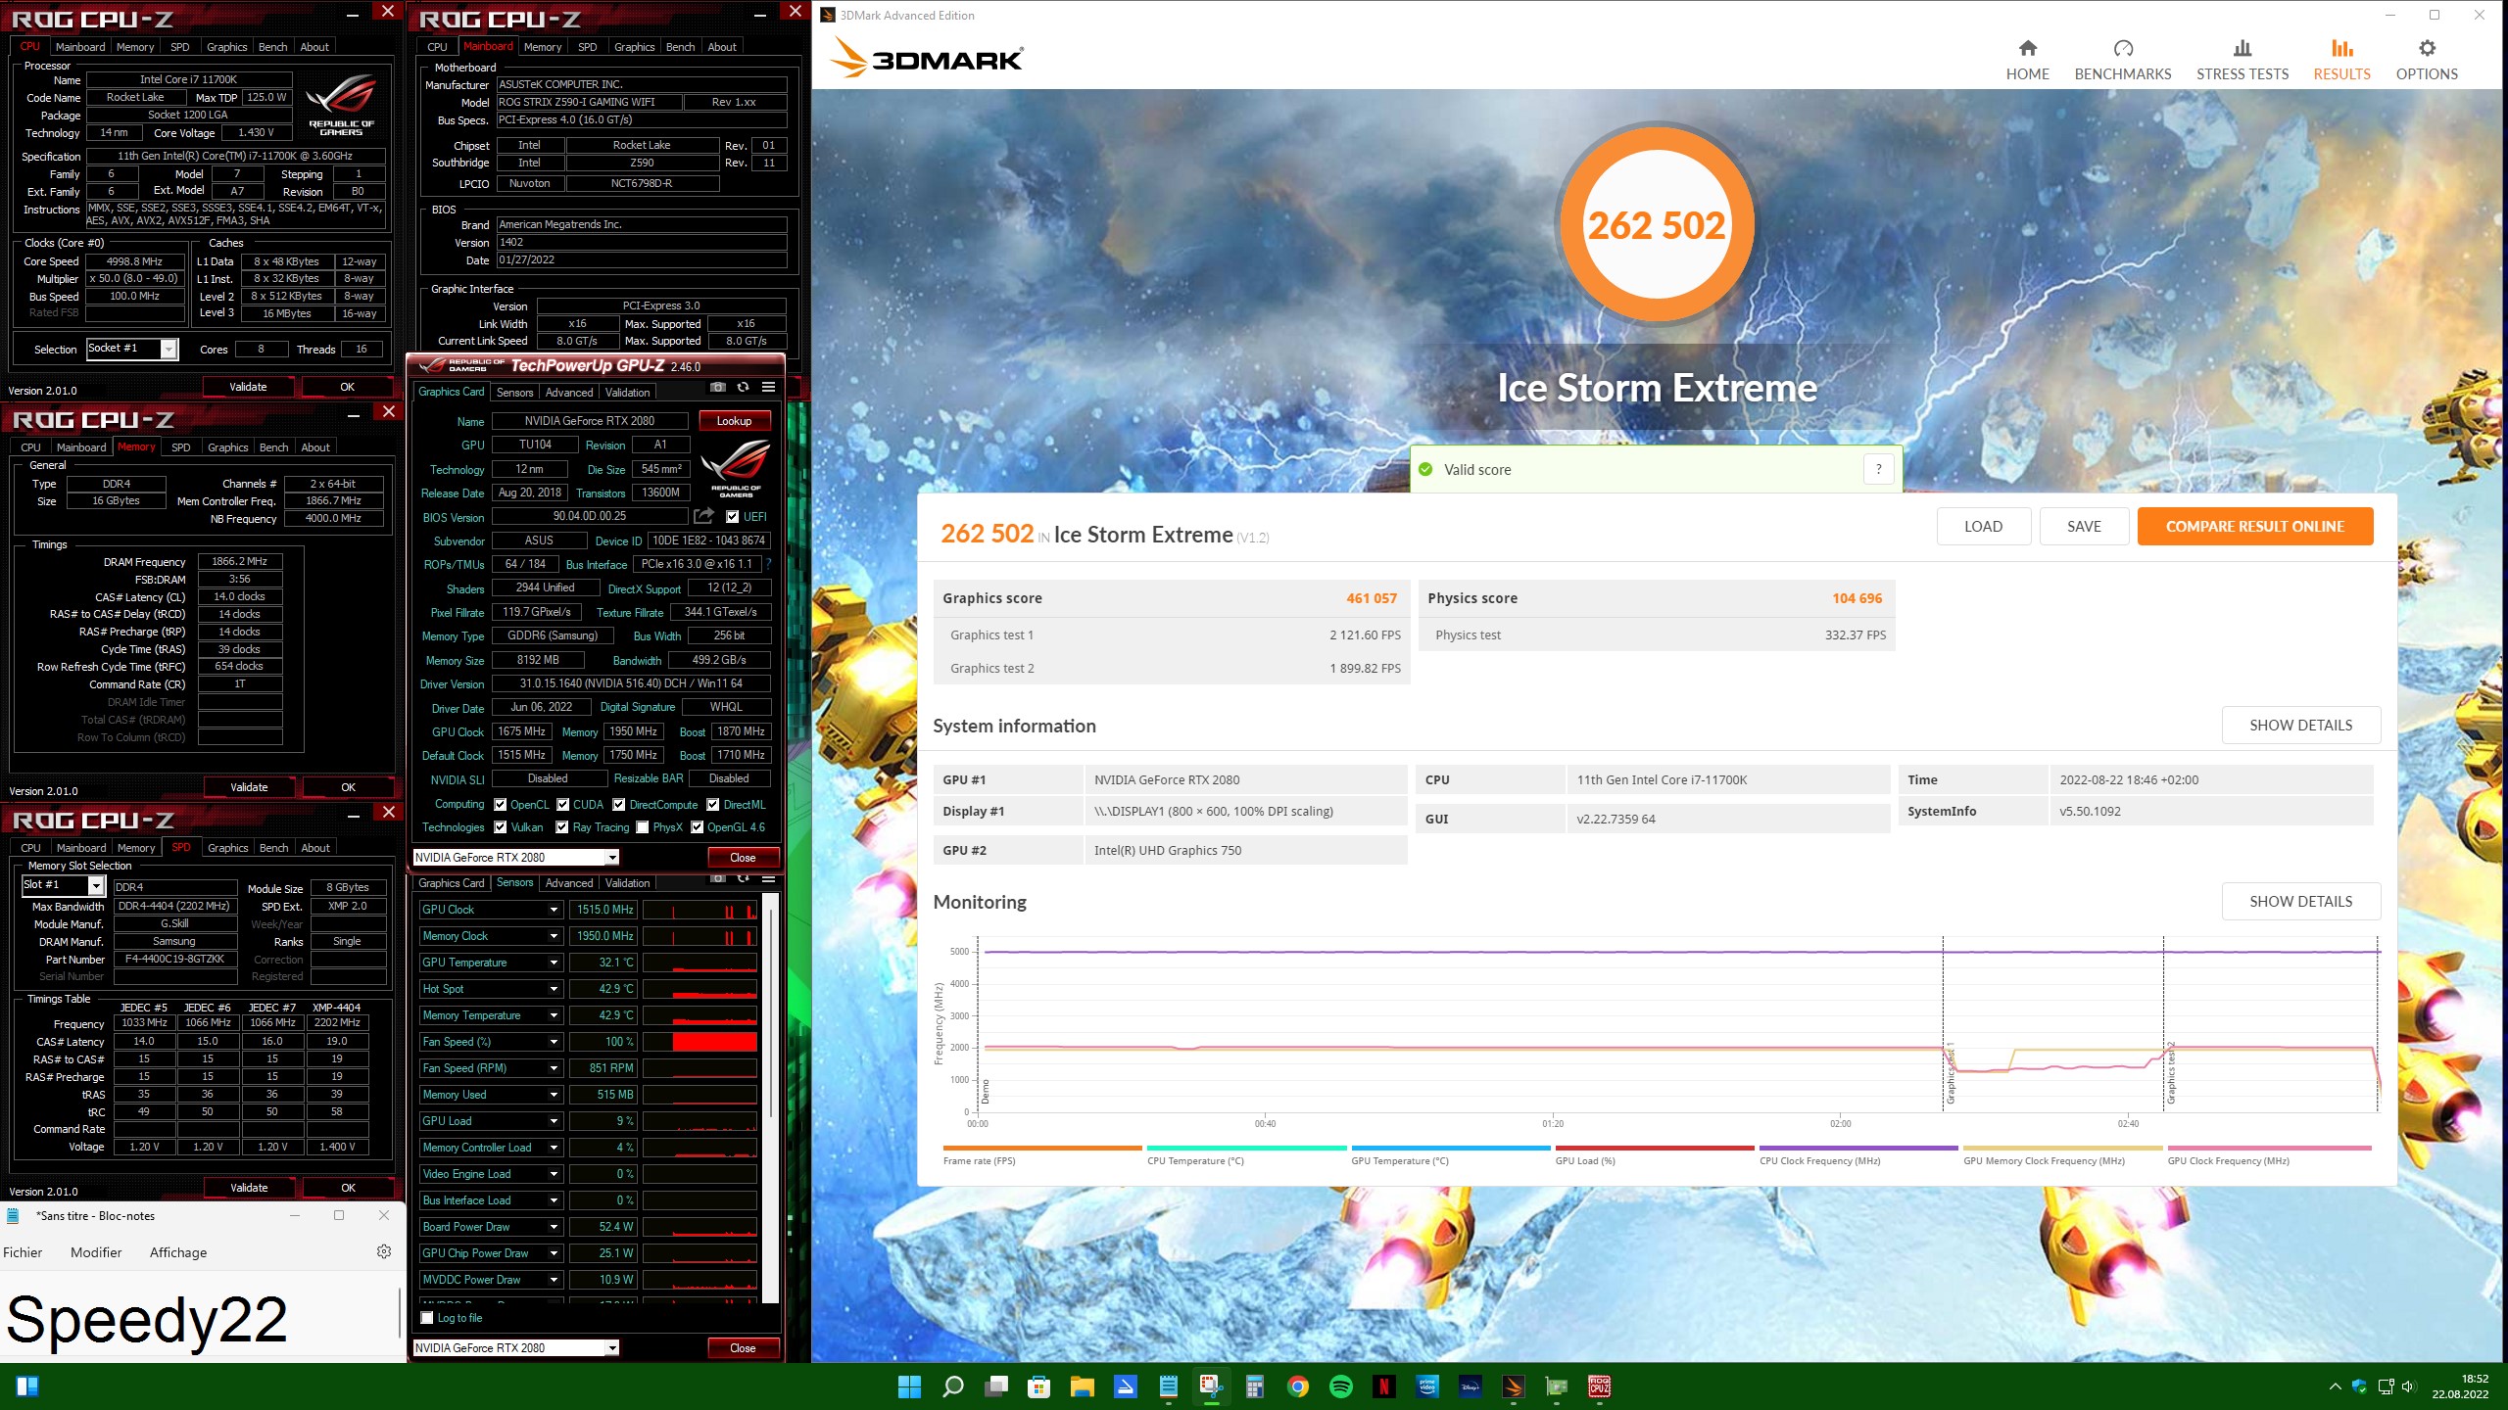Viewport: 2508px width, 1410px height.
Task: Open Affichage menu in Notepad
Action: tap(178, 1252)
